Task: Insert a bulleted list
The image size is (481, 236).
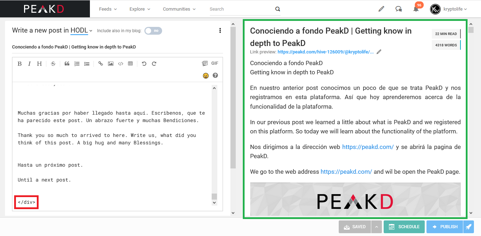Action: click(87, 64)
